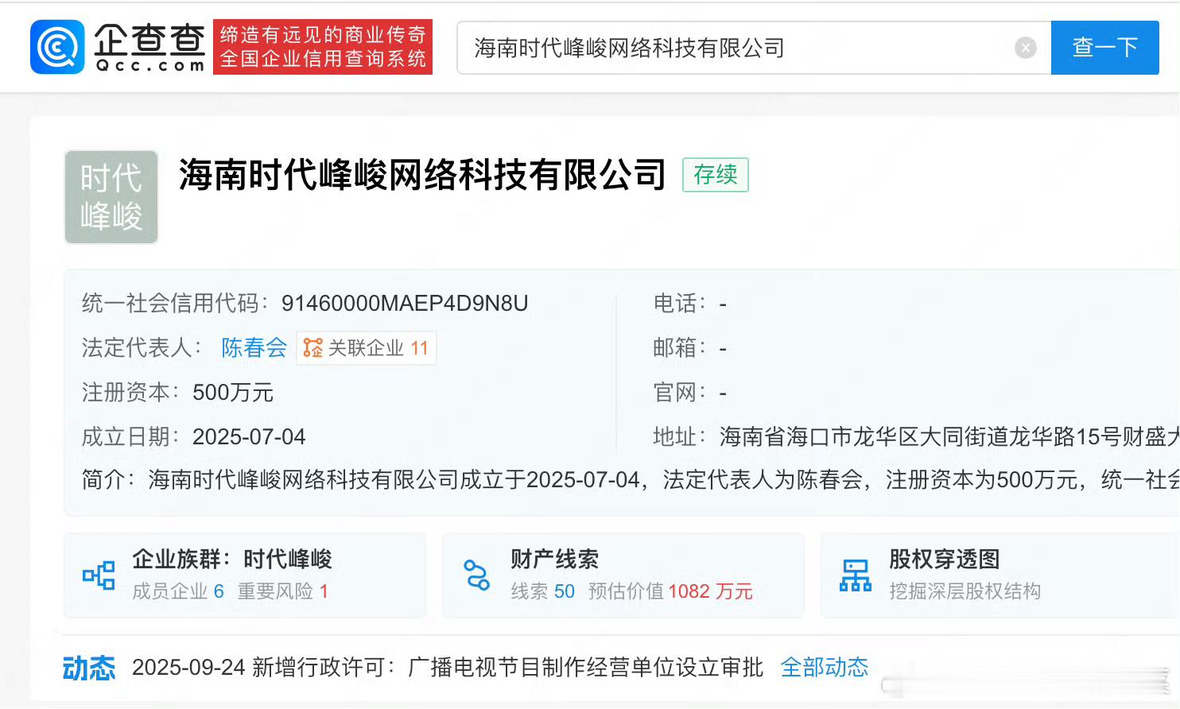Open 关联企业 11 badge

pos(366,348)
